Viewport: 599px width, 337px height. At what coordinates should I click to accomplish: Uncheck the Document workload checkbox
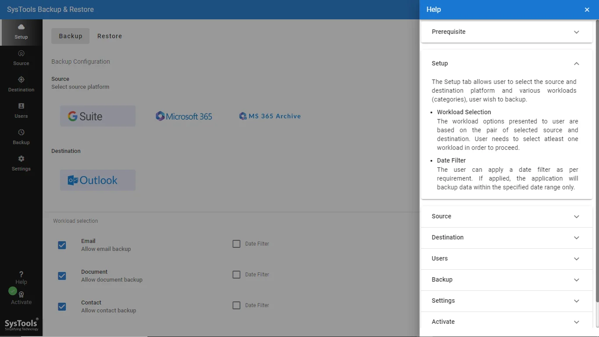tap(62, 276)
